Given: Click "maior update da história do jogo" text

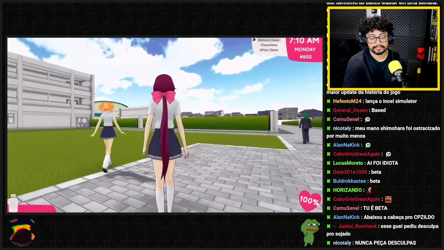Looking at the screenshot, I should [363, 92].
